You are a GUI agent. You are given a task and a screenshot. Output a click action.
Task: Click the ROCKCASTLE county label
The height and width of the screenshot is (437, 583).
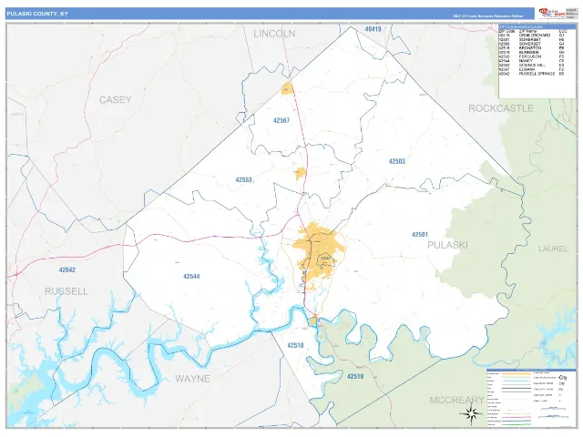point(500,108)
